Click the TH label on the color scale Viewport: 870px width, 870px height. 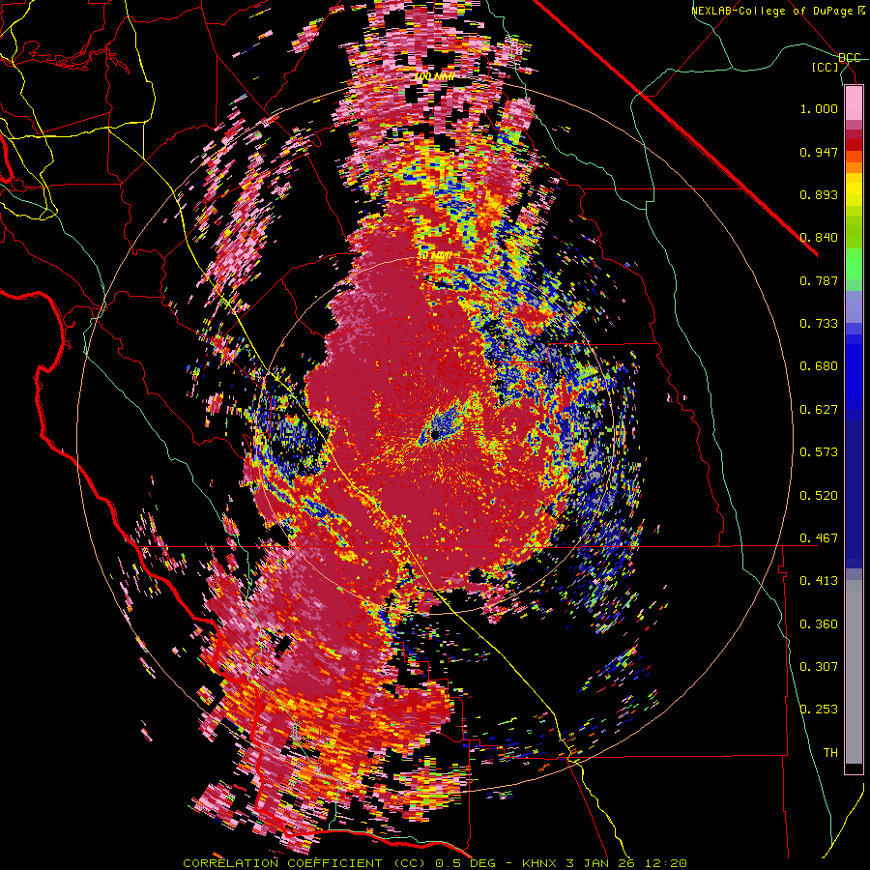830,753
